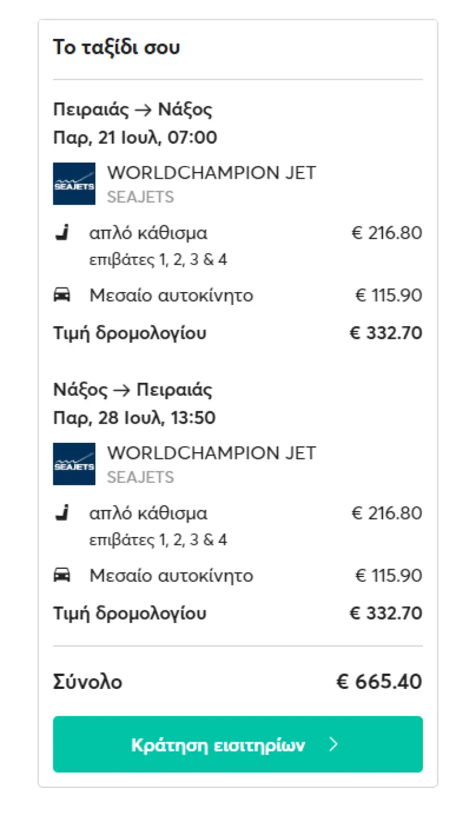Click the arrow icon in Νάξος → Πειραιάς
This screenshot has height=822, width=456.
pos(122,391)
